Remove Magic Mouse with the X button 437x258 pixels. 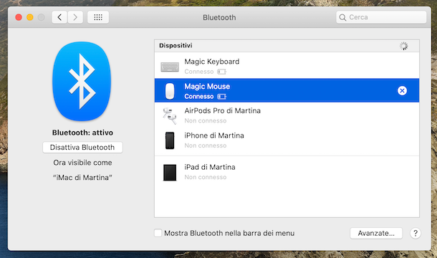402,90
